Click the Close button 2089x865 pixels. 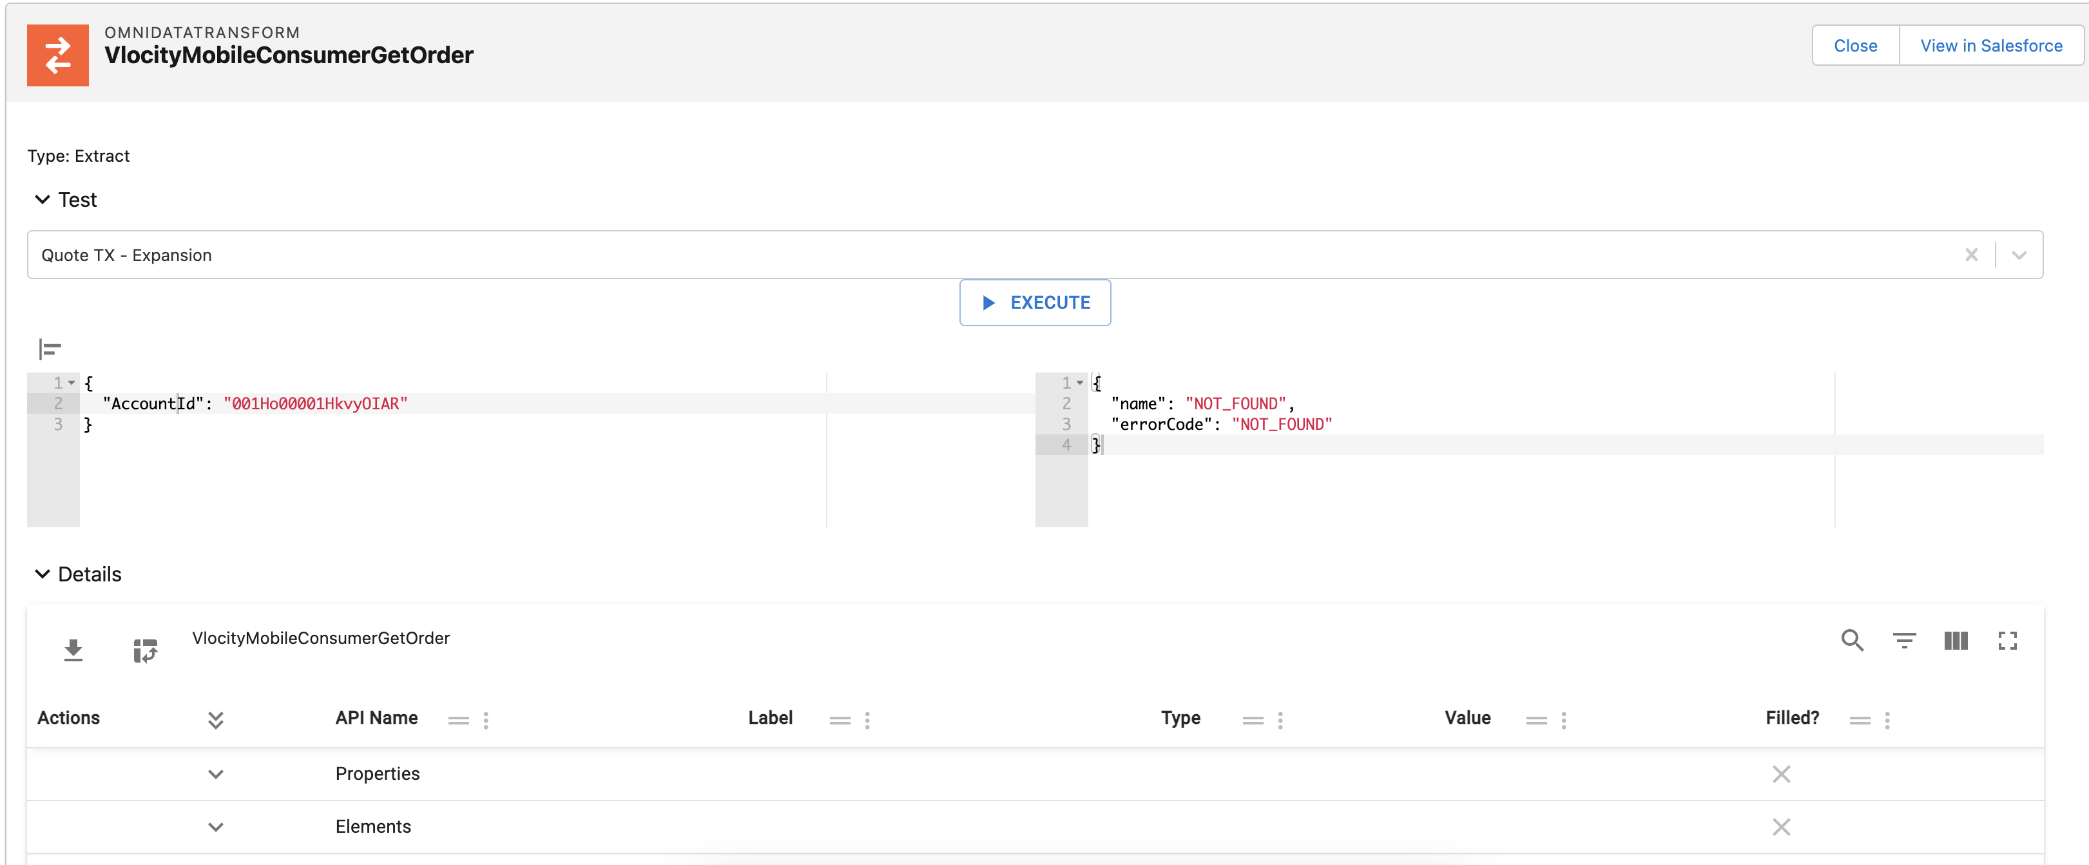[1856, 45]
